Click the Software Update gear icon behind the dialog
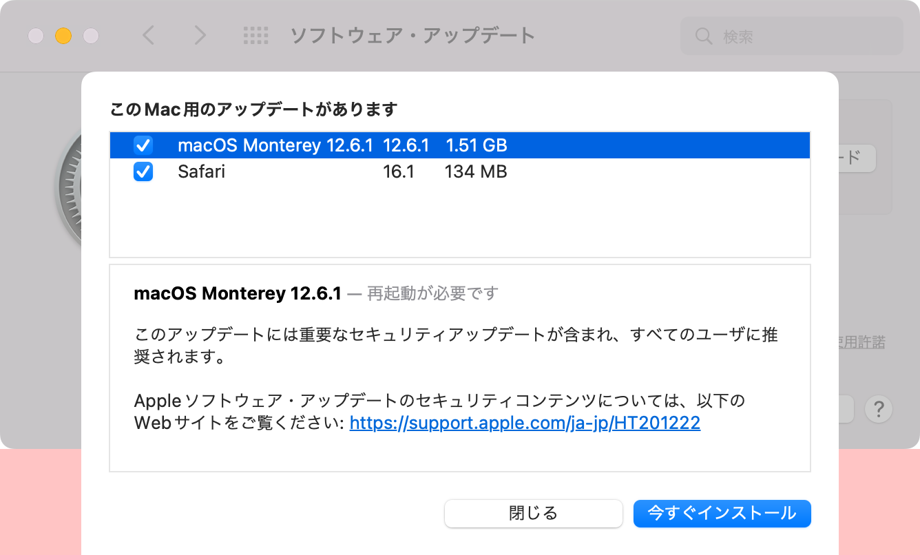This screenshot has width=920, height=555. click(67, 187)
